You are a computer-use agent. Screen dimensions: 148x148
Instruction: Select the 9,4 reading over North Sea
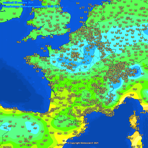[x=78, y=3]
